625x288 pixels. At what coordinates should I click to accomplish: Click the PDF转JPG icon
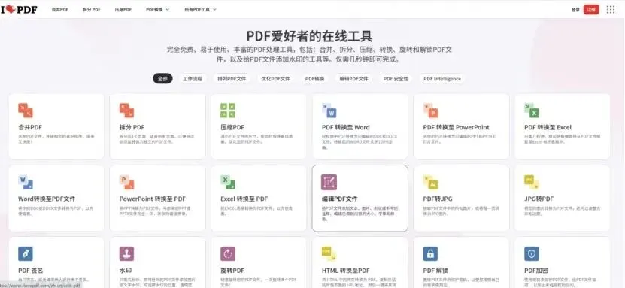tap(430, 182)
